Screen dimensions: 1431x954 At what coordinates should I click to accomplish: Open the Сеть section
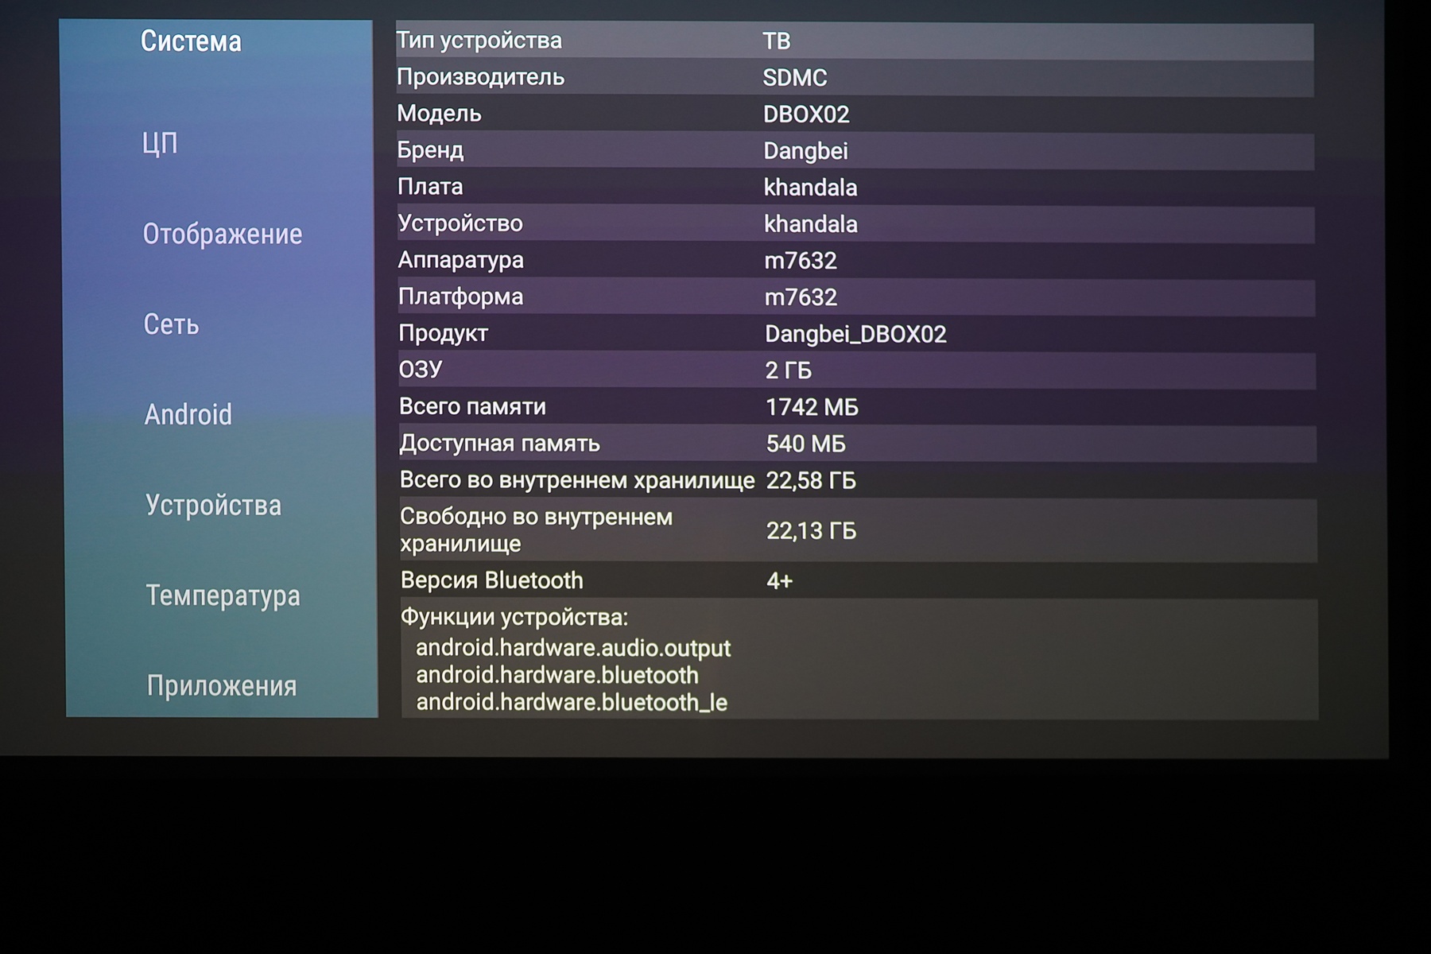click(x=171, y=324)
